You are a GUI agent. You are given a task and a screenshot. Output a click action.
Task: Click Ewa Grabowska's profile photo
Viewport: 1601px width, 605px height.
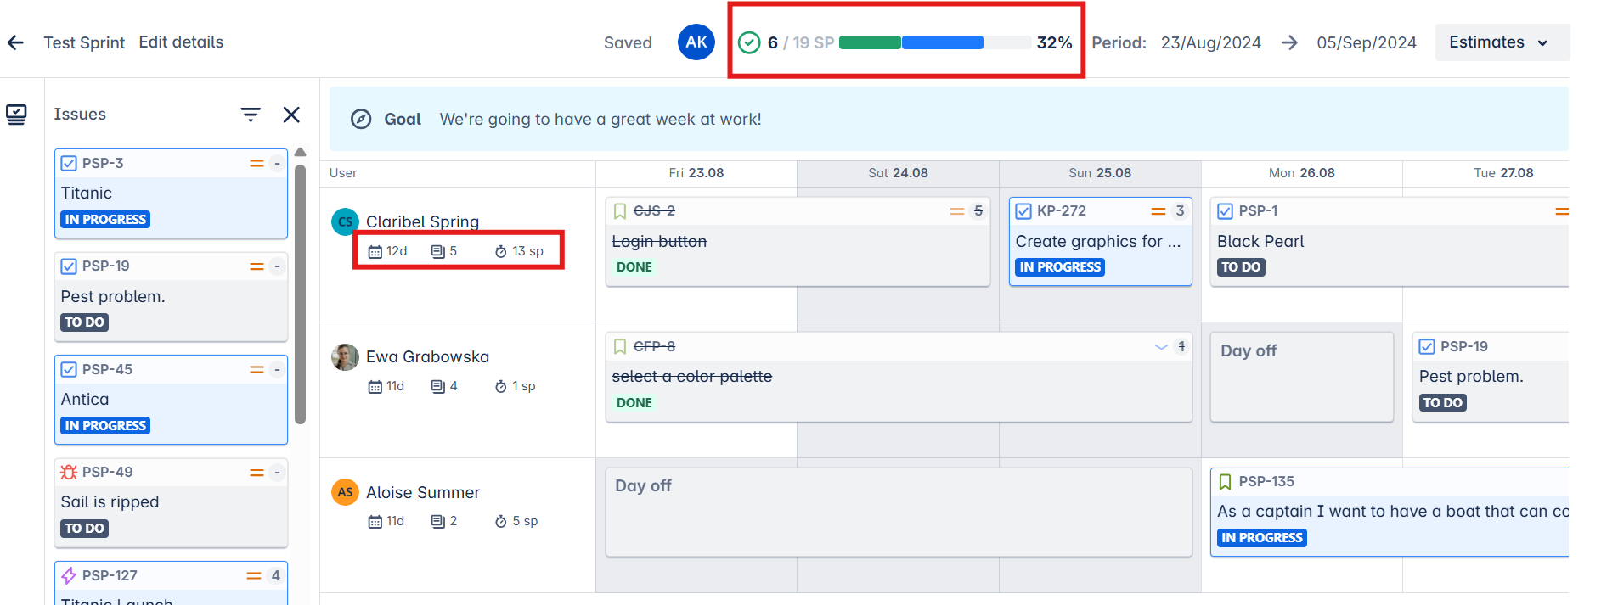pos(345,356)
